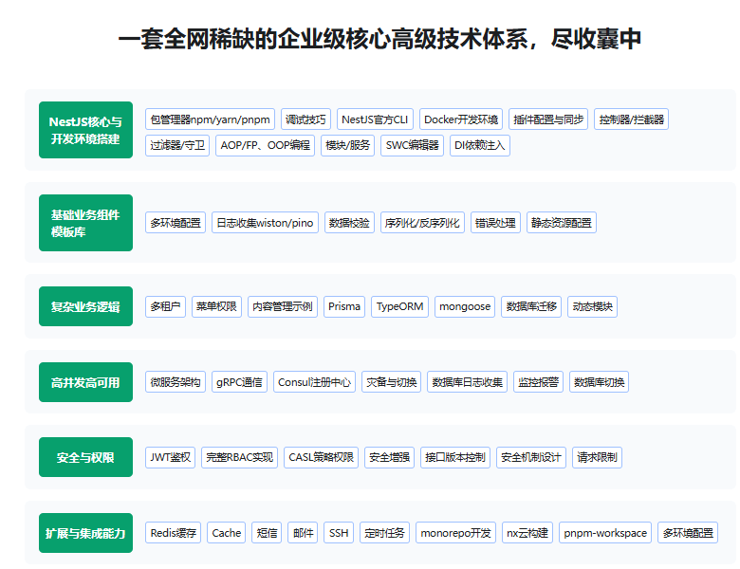The image size is (740, 569).
Task: Select the 'AOP/FP、OOP编程' tag
Action: tap(266, 145)
